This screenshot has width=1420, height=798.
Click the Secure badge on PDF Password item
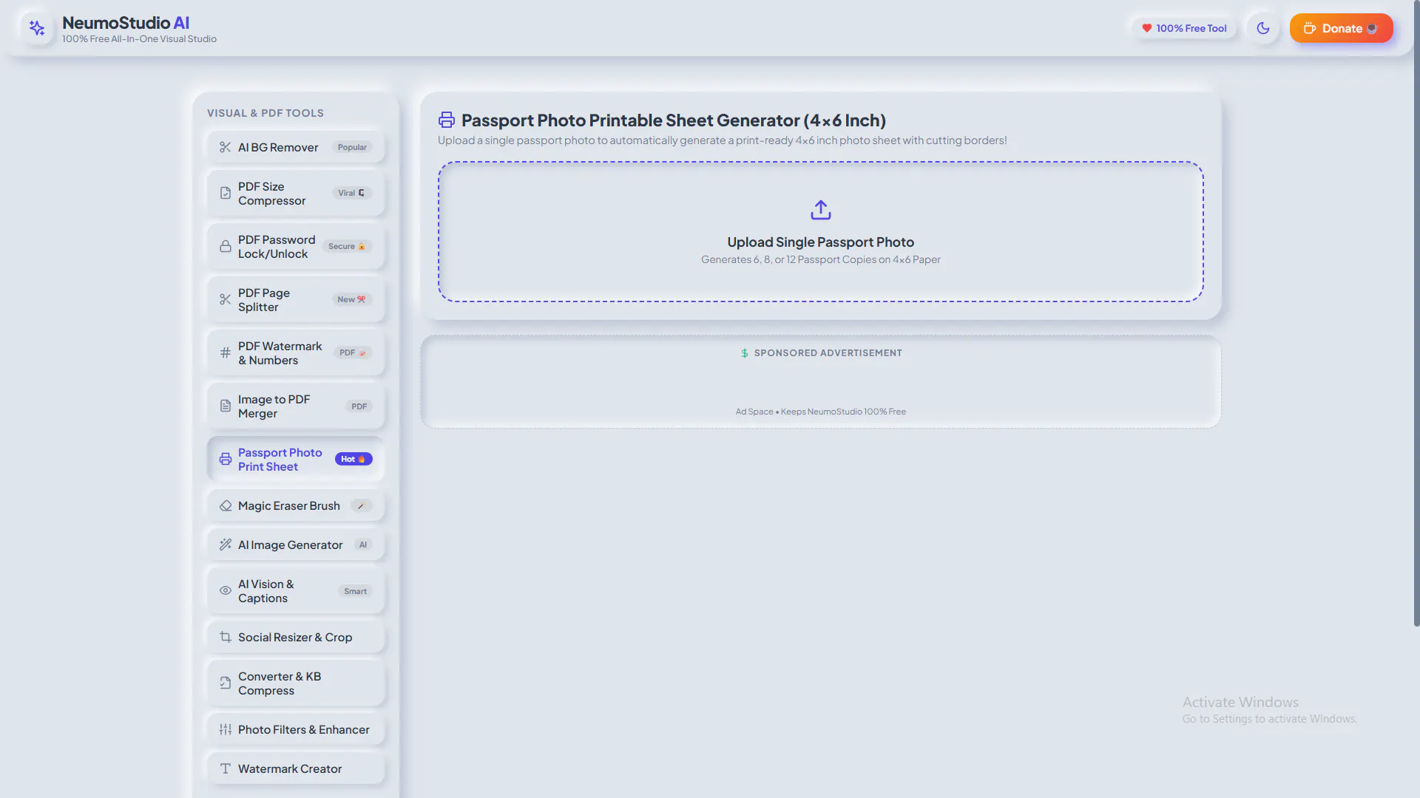point(347,246)
